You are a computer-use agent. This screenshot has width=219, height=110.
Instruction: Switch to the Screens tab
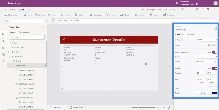click(13, 32)
